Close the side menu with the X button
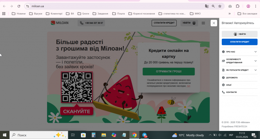The width and height of the screenshot is (260, 139). pyautogui.click(x=214, y=23)
